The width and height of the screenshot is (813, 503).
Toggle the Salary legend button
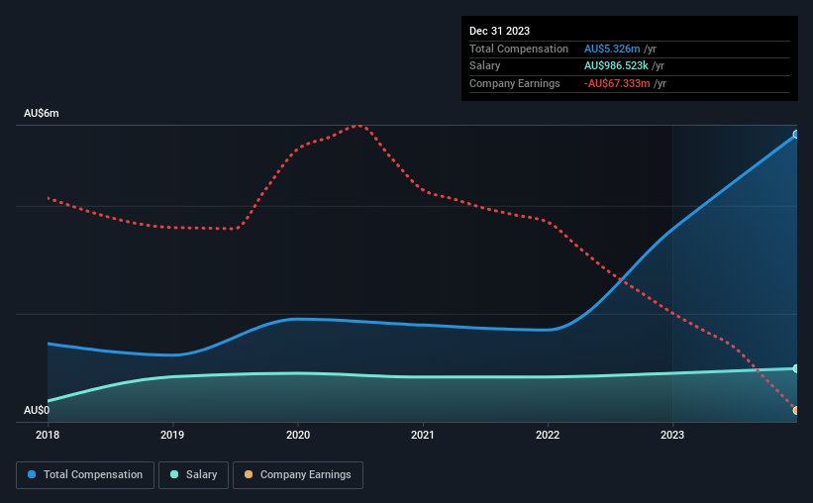coord(193,475)
